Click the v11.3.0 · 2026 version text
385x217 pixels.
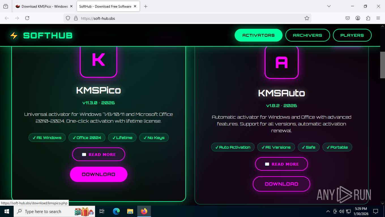[x=99, y=103]
